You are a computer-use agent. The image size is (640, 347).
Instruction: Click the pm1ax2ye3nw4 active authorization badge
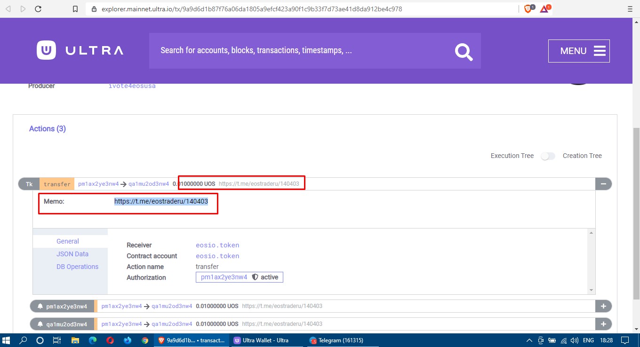tap(240, 277)
